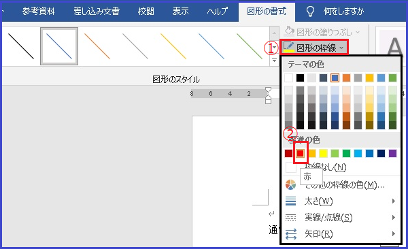408x249 pixels.
Task: Click the lightbulb Tell me icon
Action: coord(310,12)
